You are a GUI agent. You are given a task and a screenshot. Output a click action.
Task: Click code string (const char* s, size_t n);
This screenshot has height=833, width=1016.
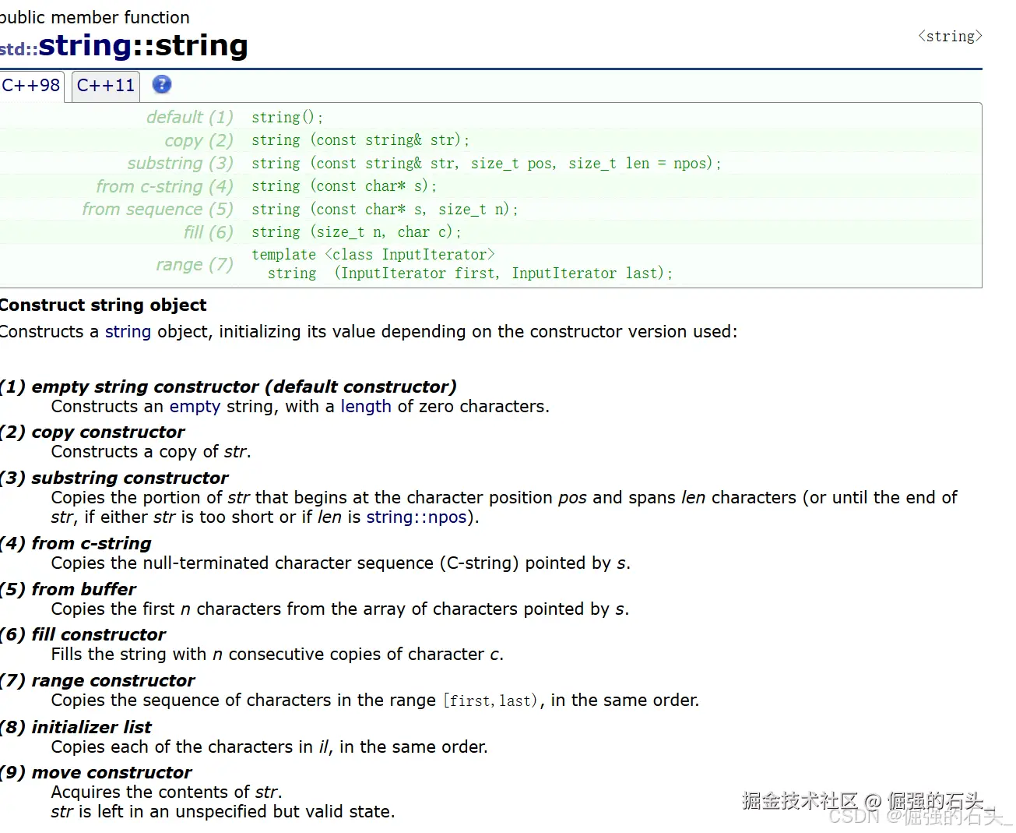pos(385,210)
